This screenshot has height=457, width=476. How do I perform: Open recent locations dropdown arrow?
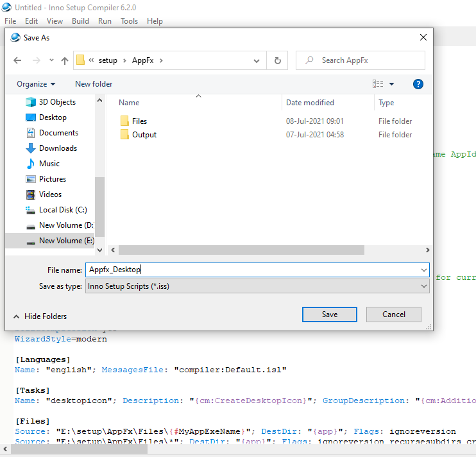(51, 60)
